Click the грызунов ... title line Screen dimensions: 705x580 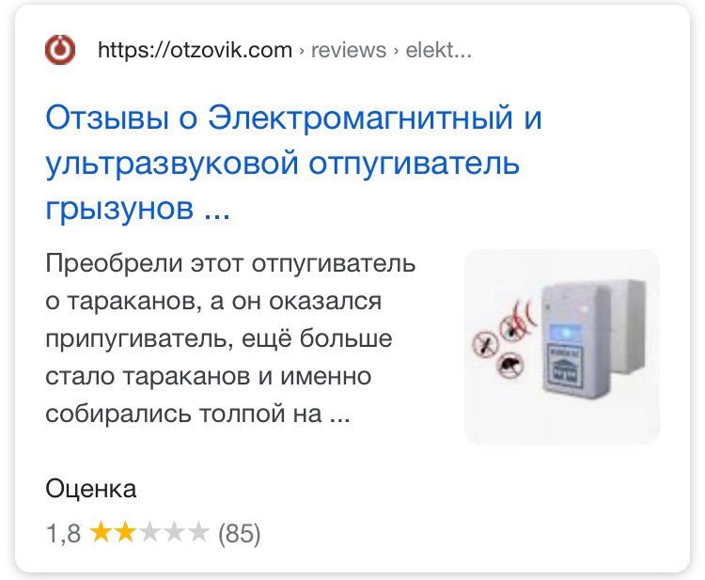(137, 208)
